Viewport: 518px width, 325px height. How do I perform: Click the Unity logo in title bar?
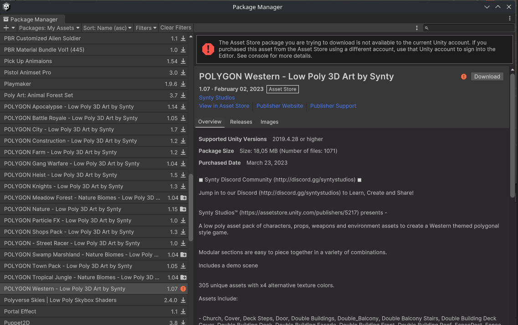[6, 7]
